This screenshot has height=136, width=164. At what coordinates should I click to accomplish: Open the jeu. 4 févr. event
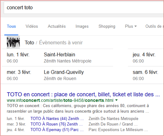click(146, 58)
